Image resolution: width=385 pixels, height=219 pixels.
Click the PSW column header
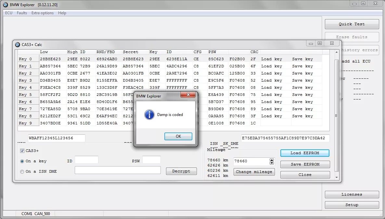click(212, 52)
